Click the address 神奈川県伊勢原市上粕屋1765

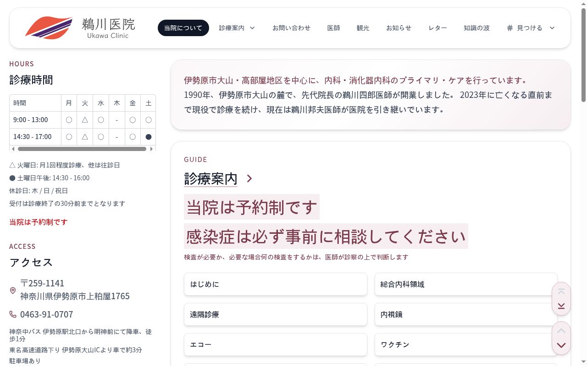pos(75,296)
